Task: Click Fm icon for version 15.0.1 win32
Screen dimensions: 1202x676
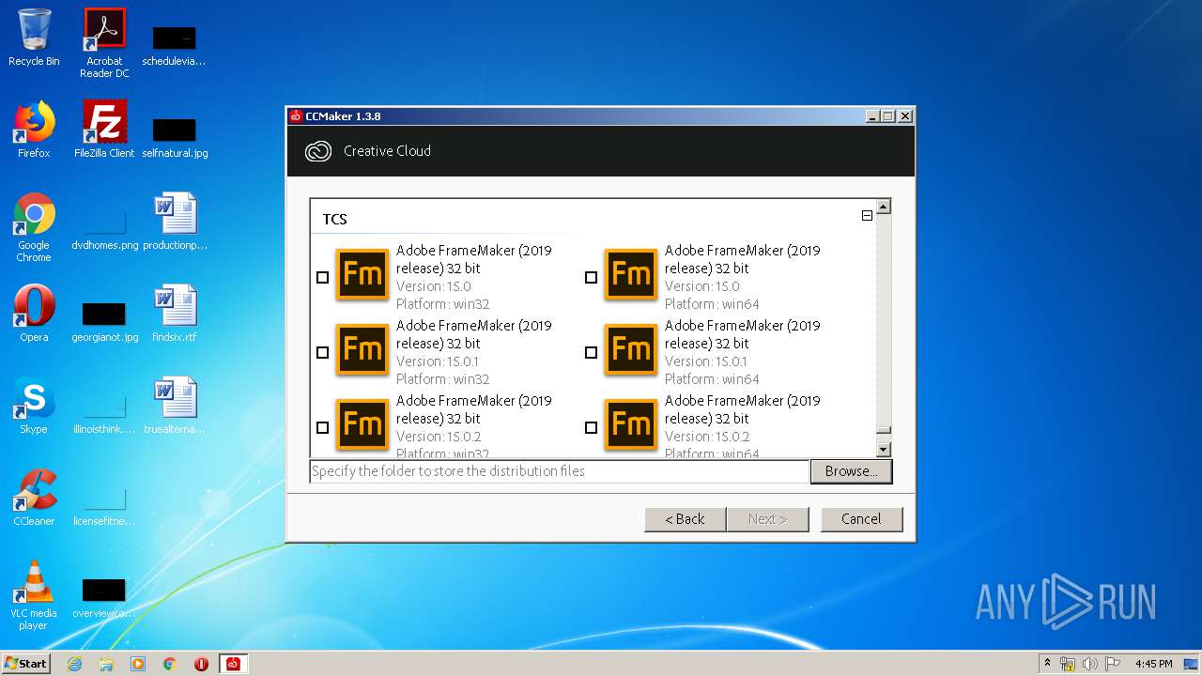Action: click(x=362, y=349)
